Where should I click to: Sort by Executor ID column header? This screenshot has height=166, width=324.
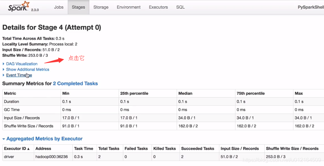click(17, 148)
